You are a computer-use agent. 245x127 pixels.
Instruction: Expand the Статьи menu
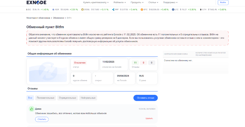pos(153,3)
